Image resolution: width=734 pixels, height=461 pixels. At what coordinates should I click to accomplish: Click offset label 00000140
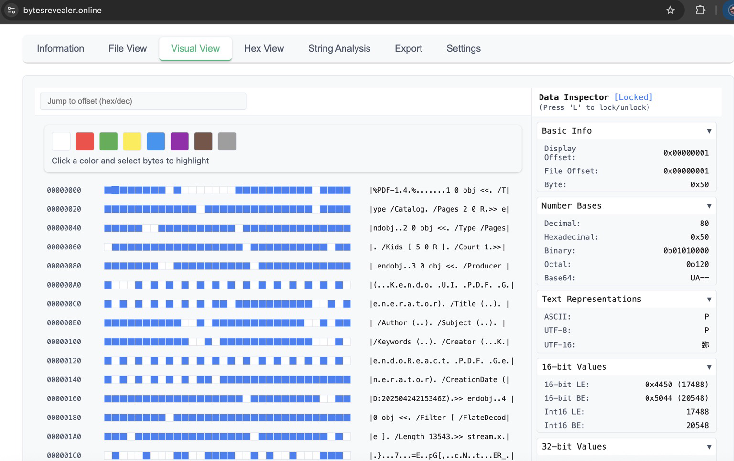pos(64,380)
